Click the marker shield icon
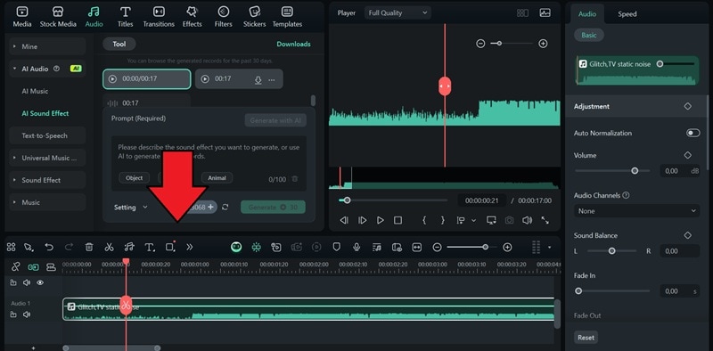The width and height of the screenshot is (713, 351). 337,247
